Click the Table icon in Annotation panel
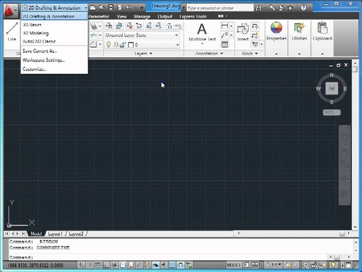This screenshot has height=272, width=362. click(x=225, y=44)
